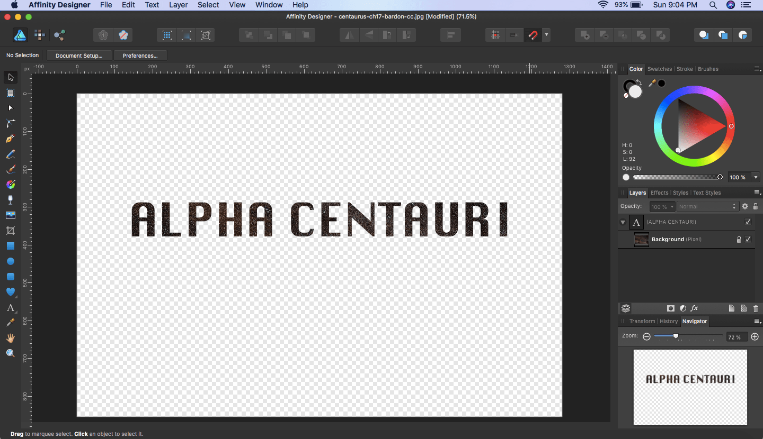Click the magnet snapping icon
The width and height of the screenshot is (763, 439).
point(533,35)
